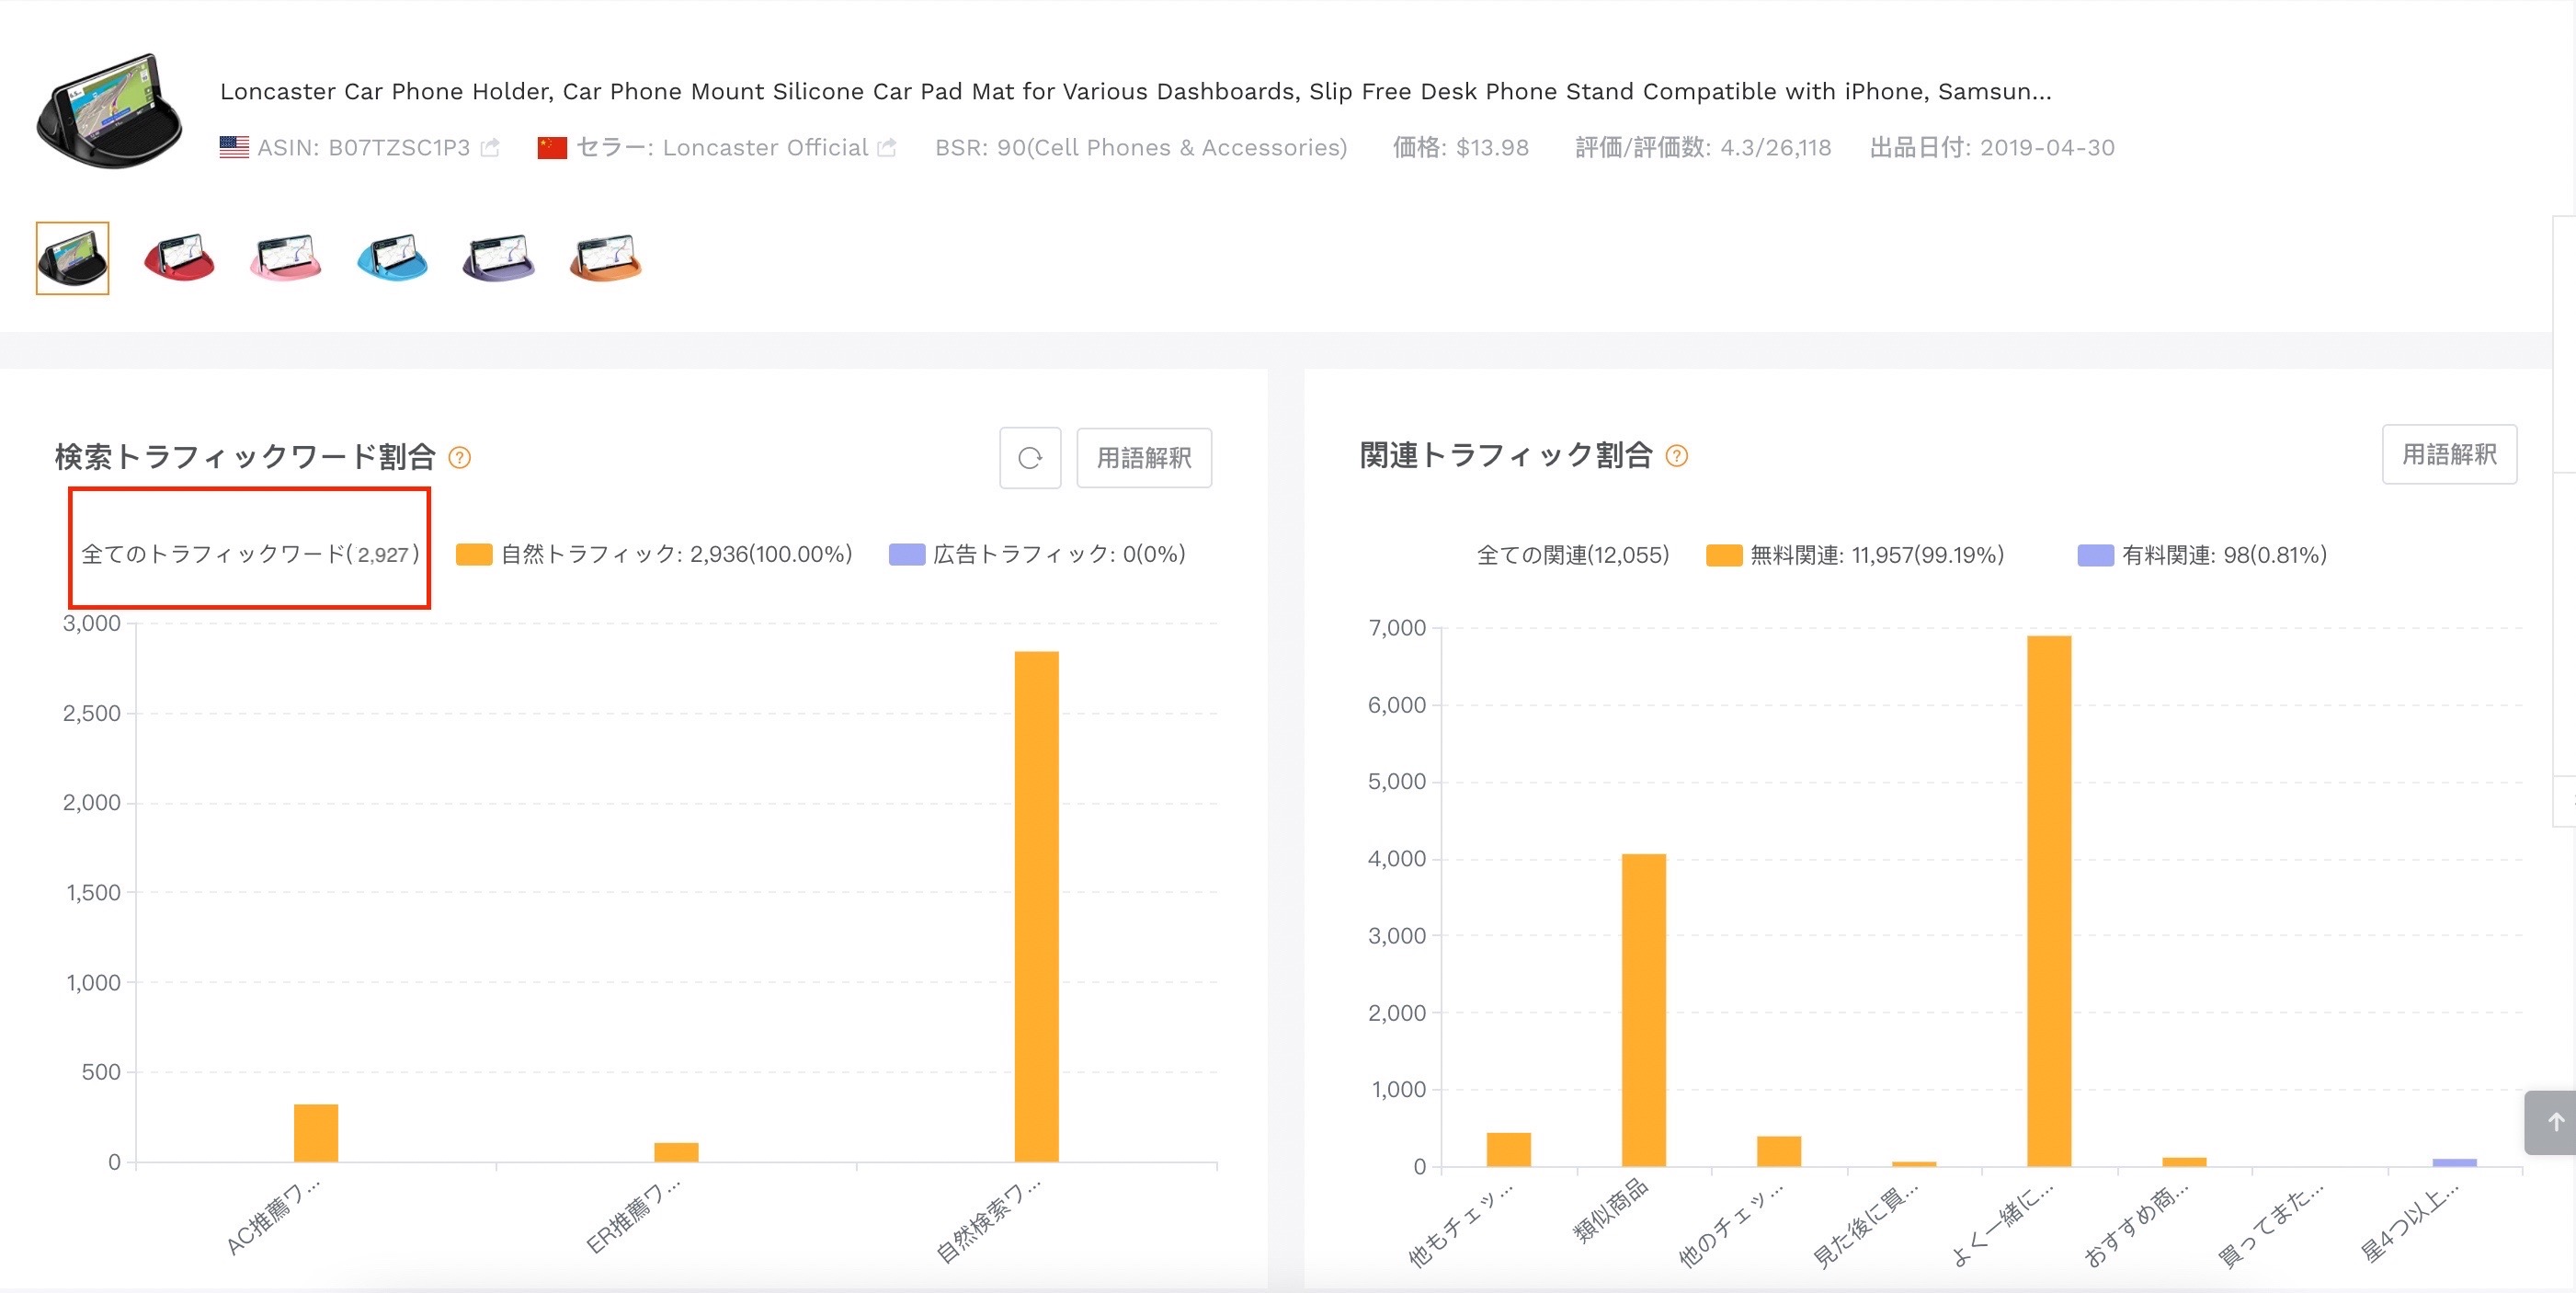2576x1293 pixels.
Task: Click the main product image at the top
Action: [109, 111]
